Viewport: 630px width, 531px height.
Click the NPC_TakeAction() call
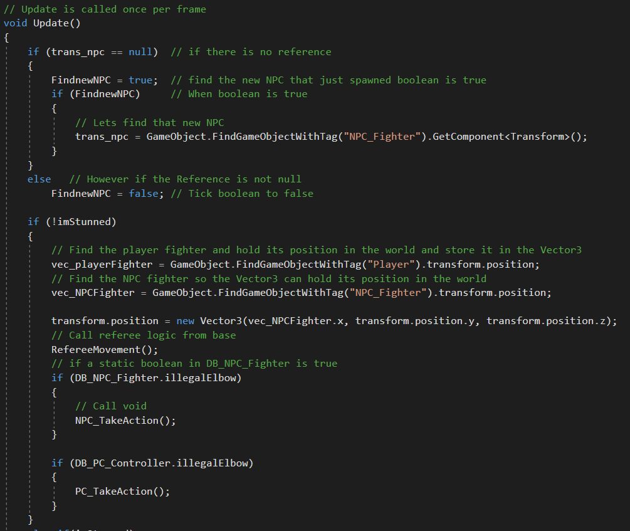point(125,420)
